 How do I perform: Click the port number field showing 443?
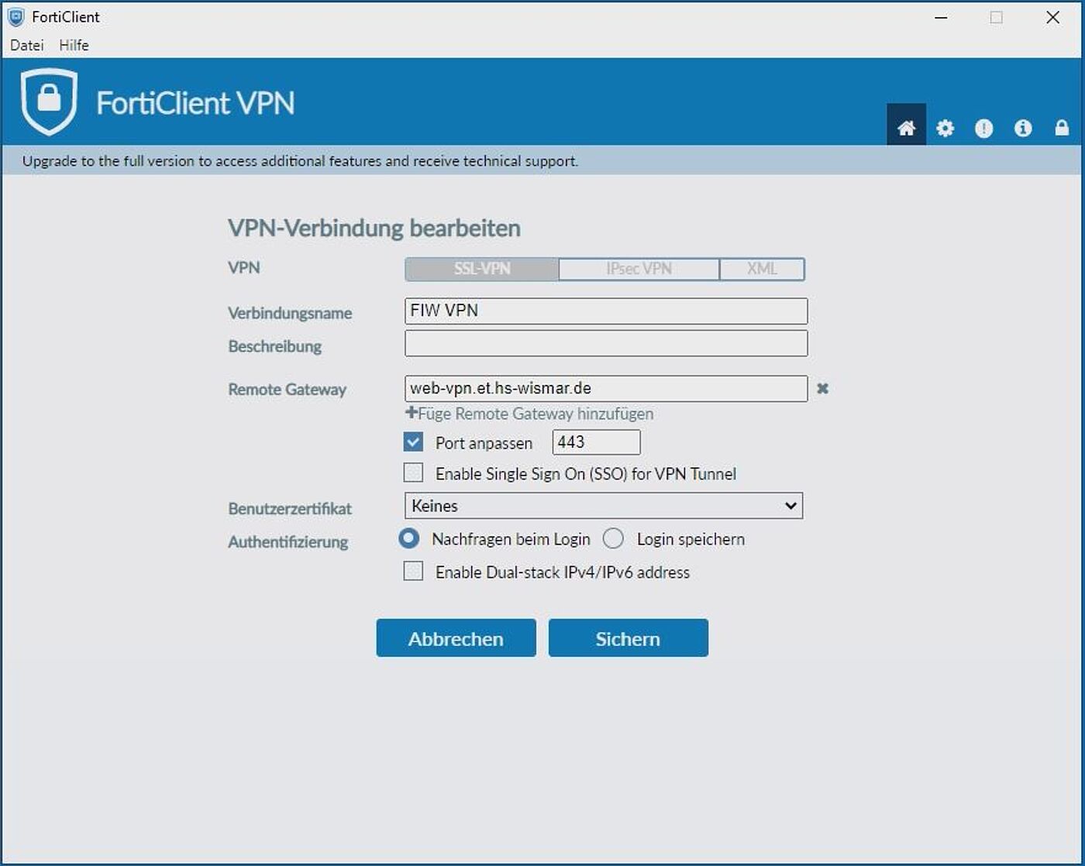click(596, 442)
